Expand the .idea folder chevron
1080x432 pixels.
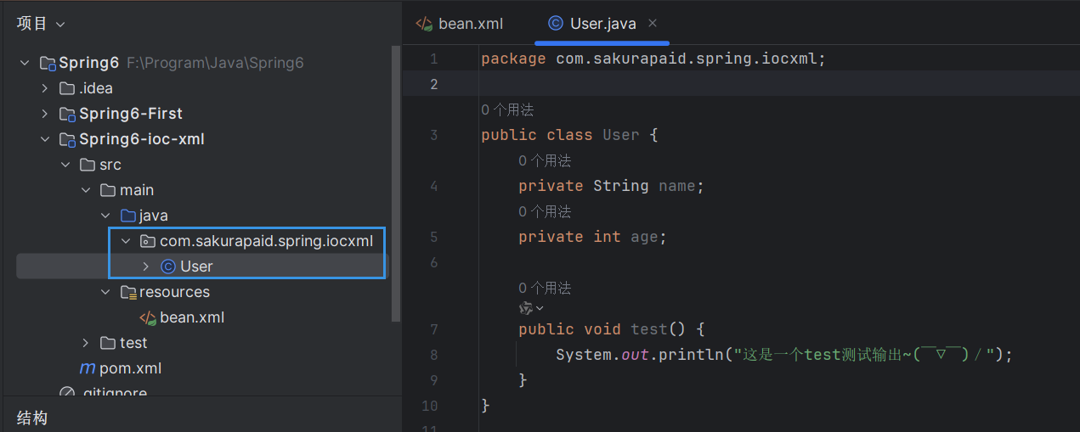click(x=45, y=88)
